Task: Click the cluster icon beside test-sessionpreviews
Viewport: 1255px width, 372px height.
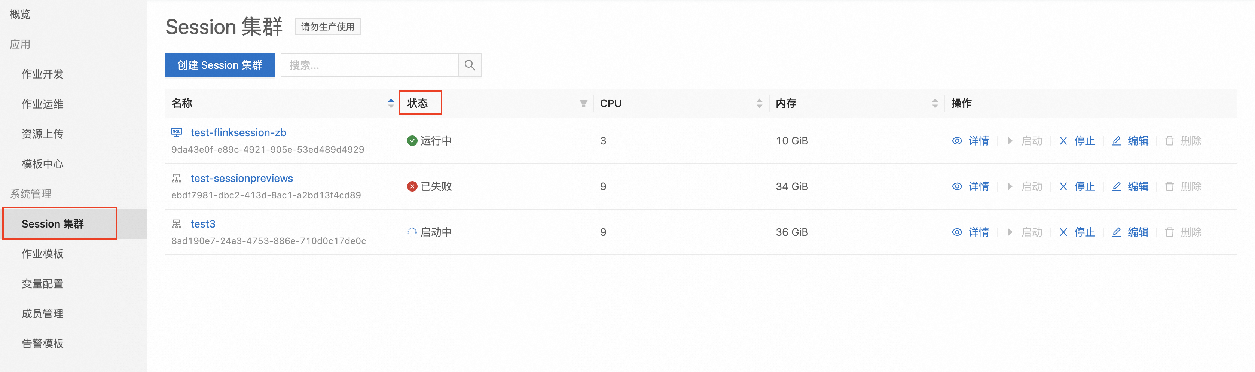Action: pos(177,178)
